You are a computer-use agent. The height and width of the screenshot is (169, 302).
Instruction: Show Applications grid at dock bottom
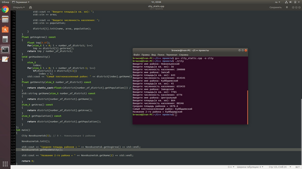(x=5, y=164)
